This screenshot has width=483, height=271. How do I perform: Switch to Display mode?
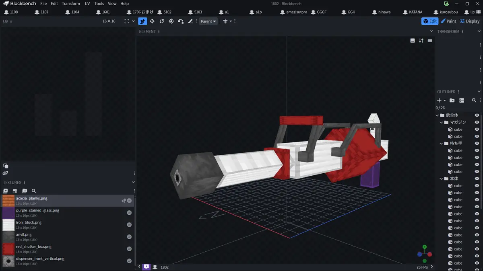coord(470,21)
